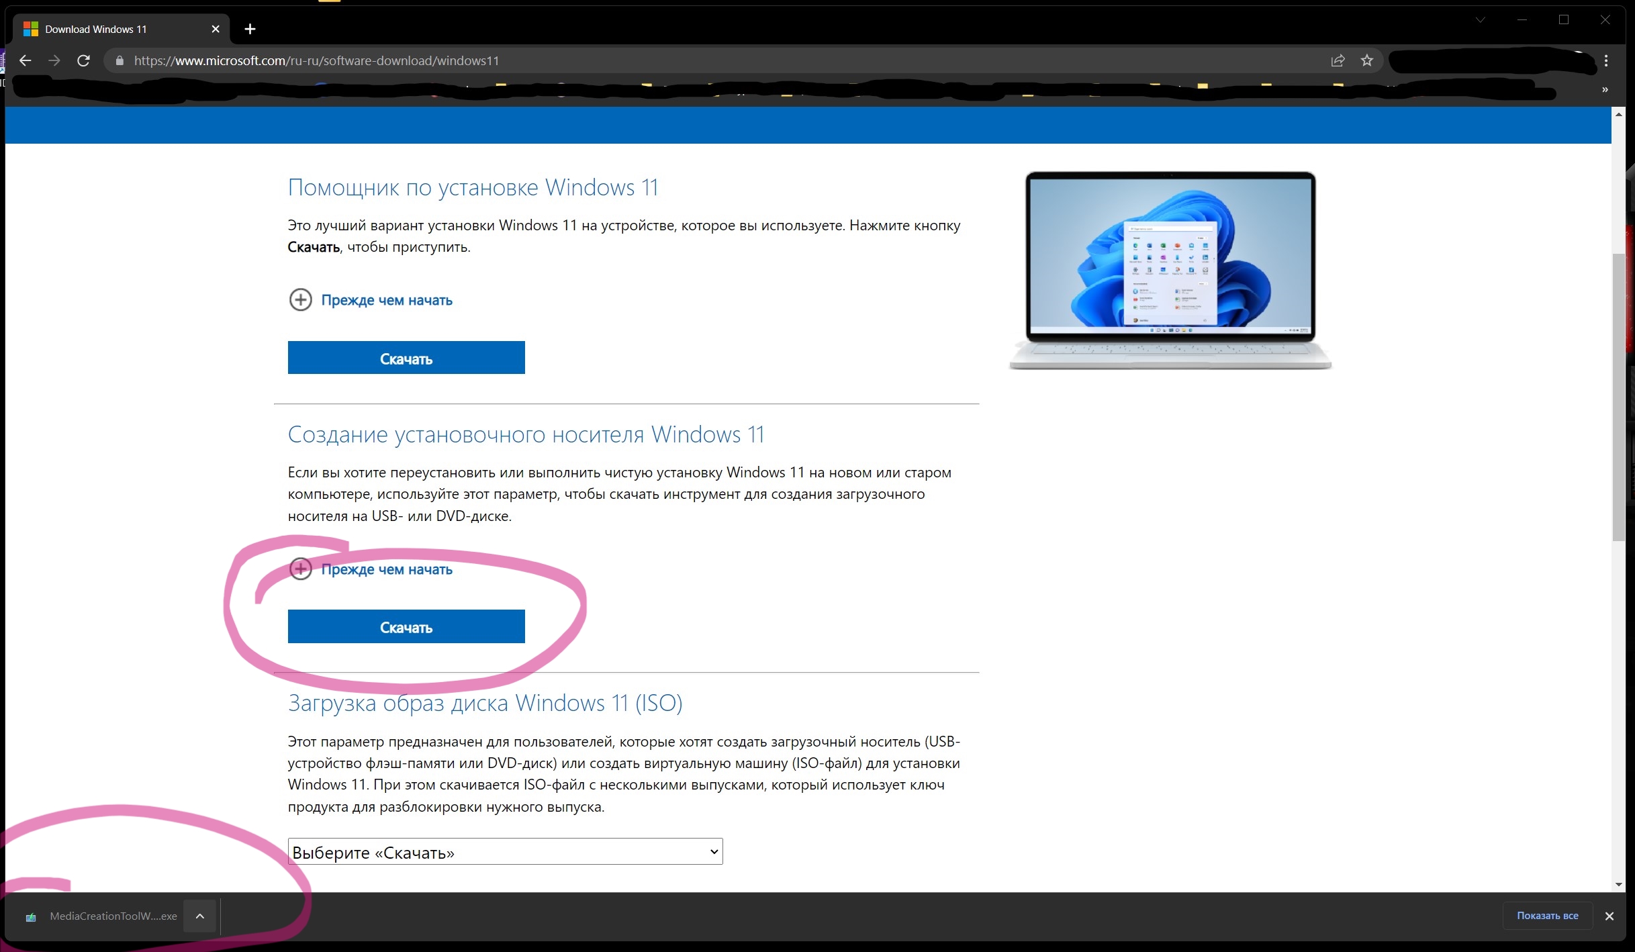Image resolution: width=1635 pixels, height=952 pixels.
Task: Reload the page with the refresh icon
Action: 83,60
